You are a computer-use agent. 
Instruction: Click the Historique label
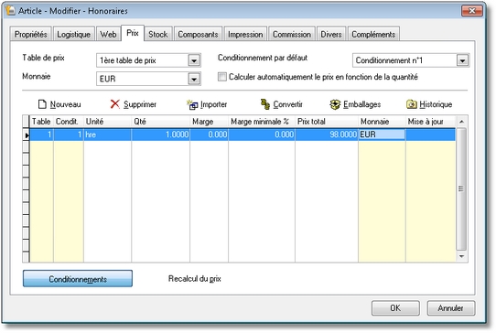(x=436, y=104)
